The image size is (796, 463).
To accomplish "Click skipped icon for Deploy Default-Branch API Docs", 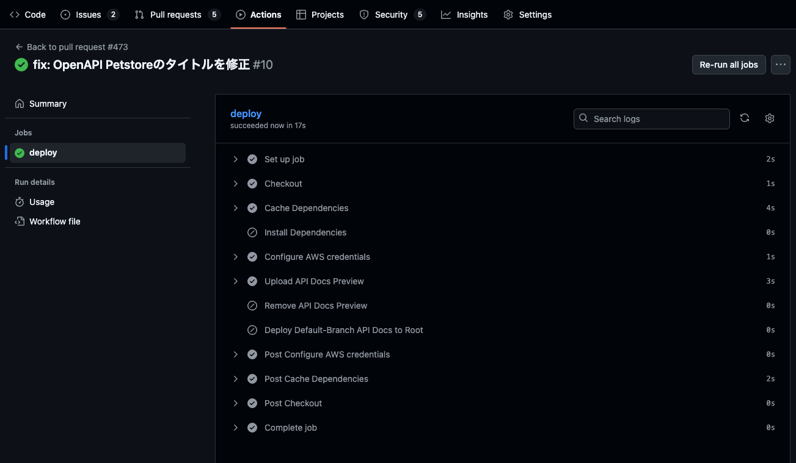I will tap(252, 330).
